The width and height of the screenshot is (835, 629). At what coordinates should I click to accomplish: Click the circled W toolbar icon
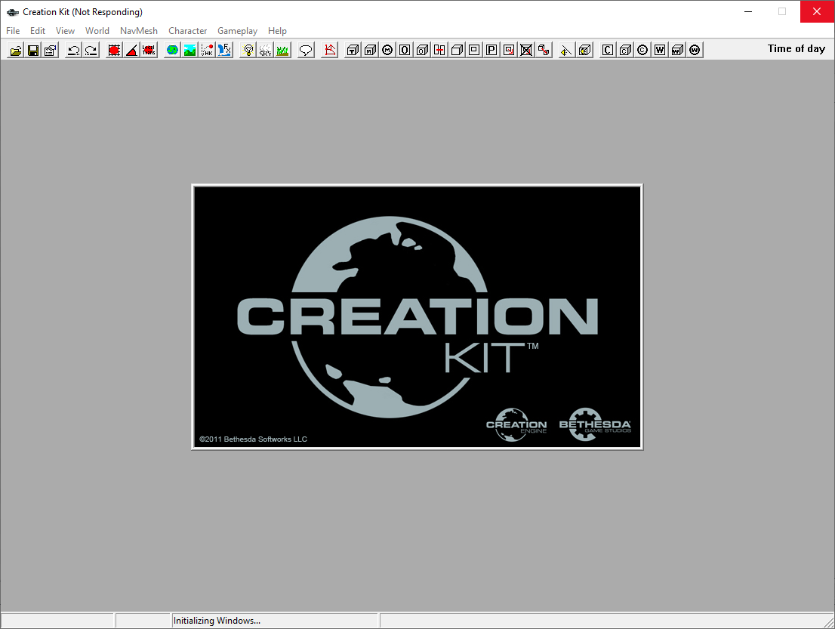695,50
